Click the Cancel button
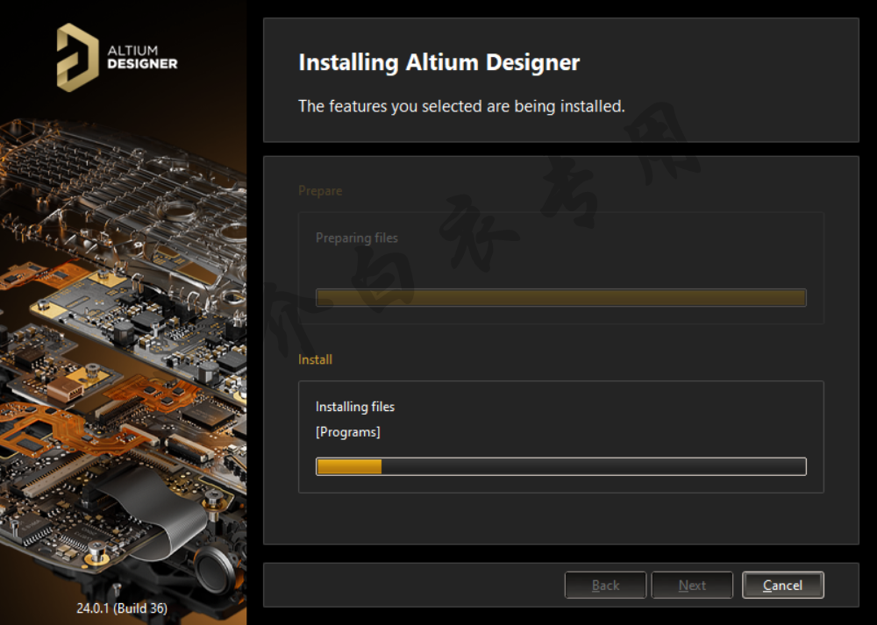This screenshot has height=625, width=877. (x=782, y=585)
